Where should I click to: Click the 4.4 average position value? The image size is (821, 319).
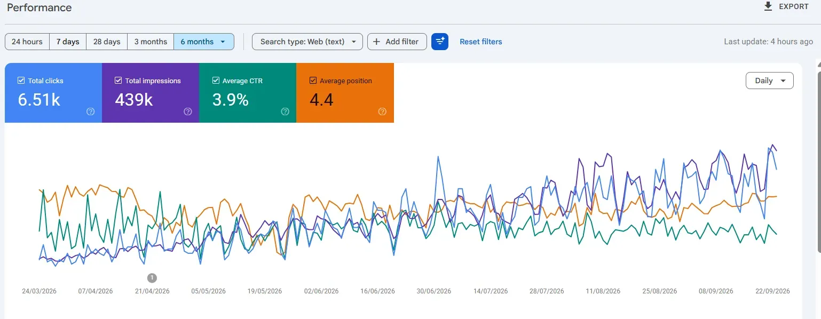[321, 100]
